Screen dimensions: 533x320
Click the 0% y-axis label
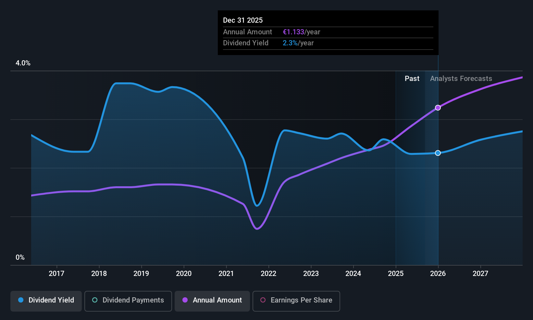(20, 257)
